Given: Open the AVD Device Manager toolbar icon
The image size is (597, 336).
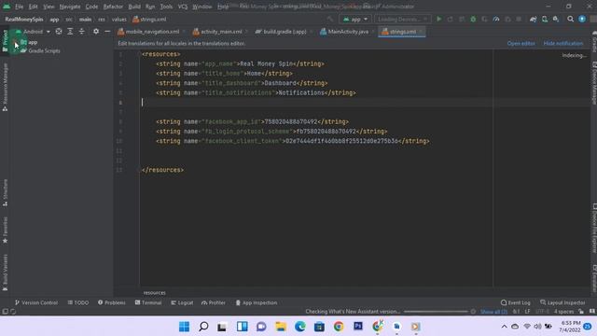Looking at the screenshot, I should click(x=545, y=19).
